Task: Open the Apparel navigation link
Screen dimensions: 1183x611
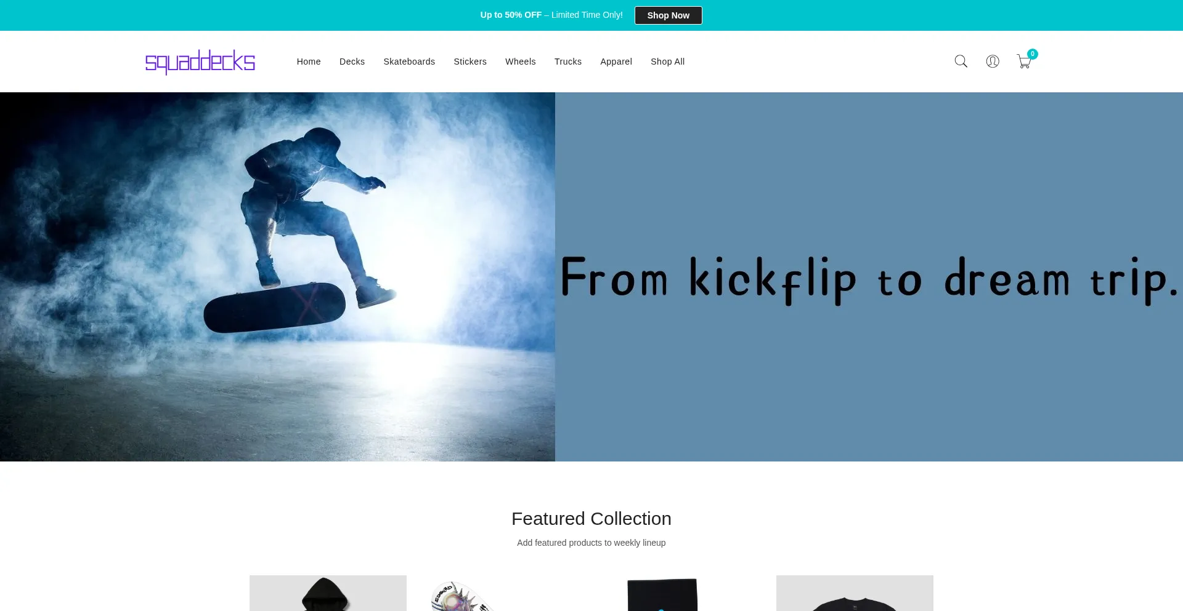Action: 616,62
